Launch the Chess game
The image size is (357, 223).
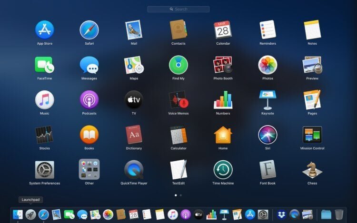(x=312, y=170)
